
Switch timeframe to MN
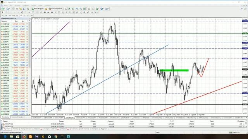32,15
